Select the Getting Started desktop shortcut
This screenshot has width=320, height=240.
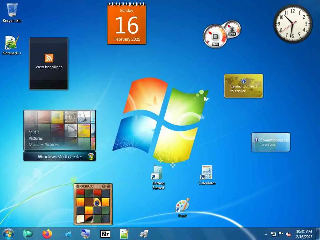pos(158,177)
